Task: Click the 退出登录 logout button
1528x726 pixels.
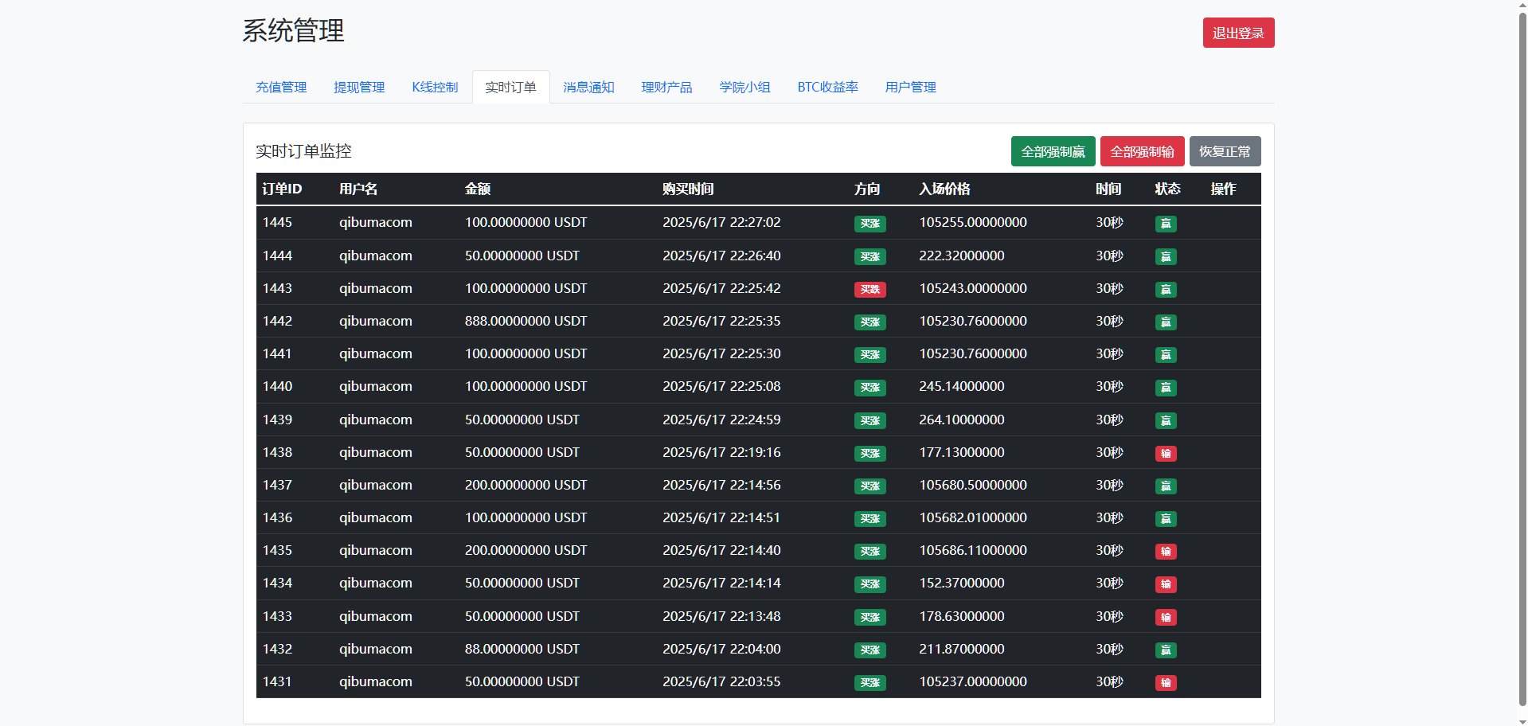Action: pos(1237,33)
